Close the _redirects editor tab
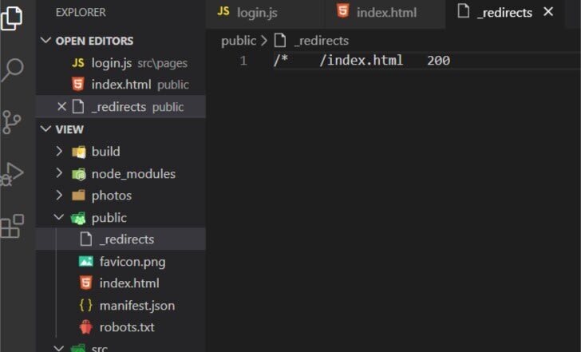 coord(548,12)
